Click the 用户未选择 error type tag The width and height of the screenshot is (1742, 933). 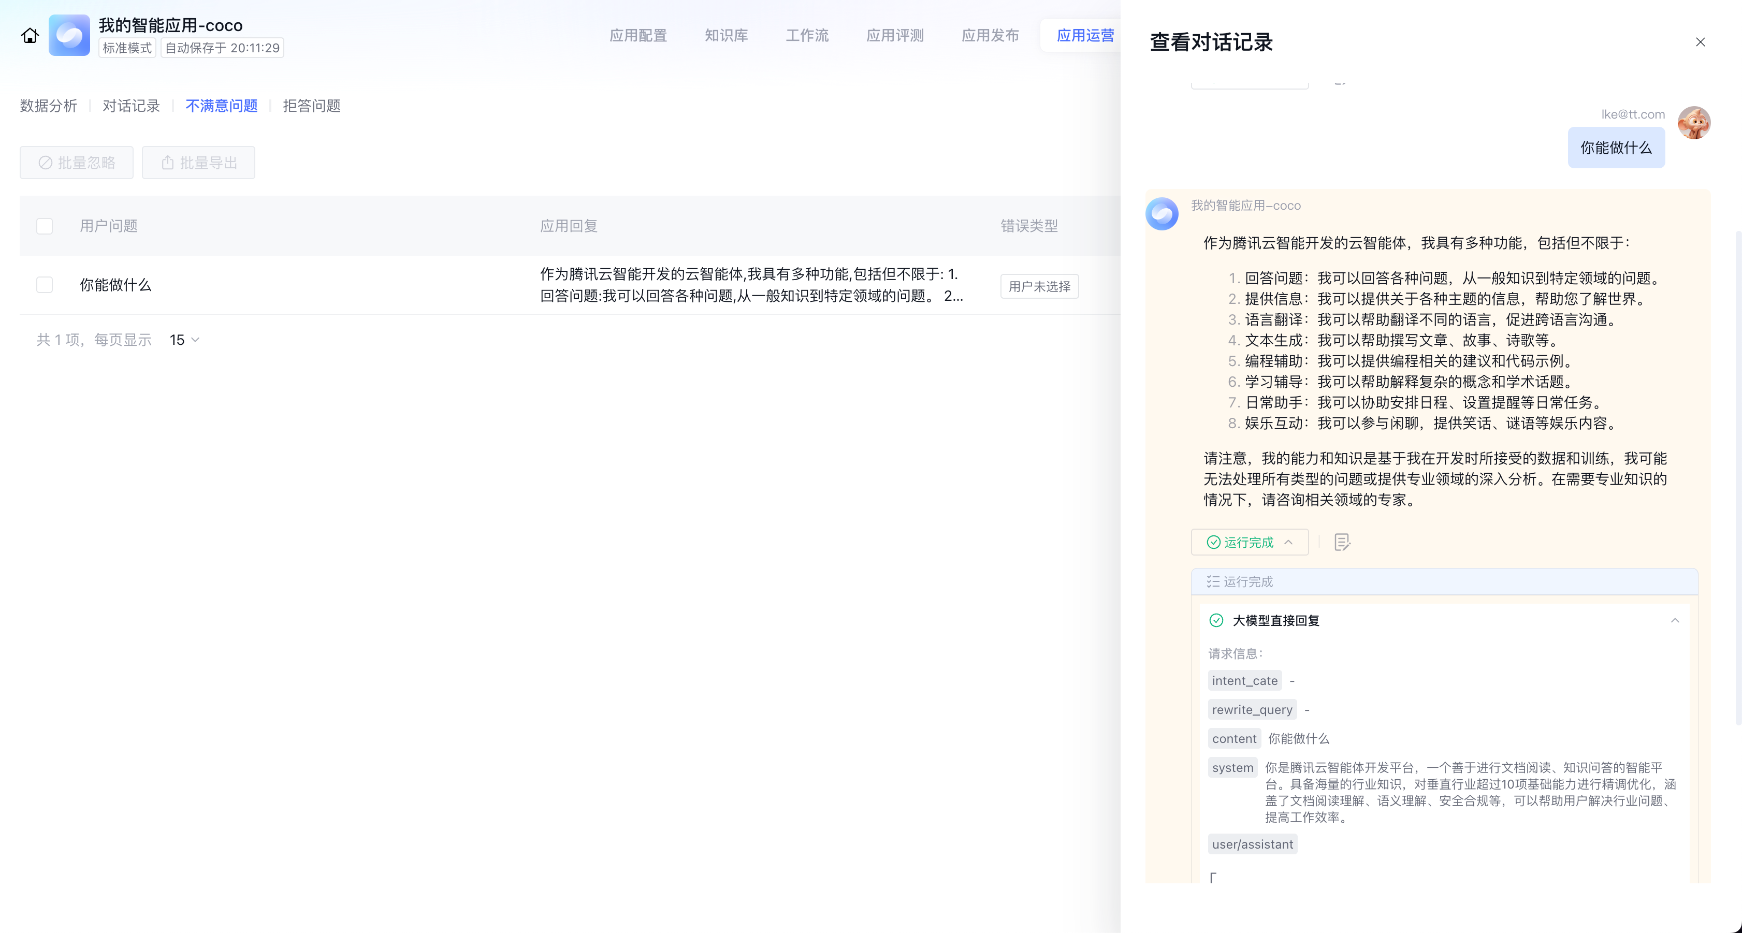(1039, 286)
